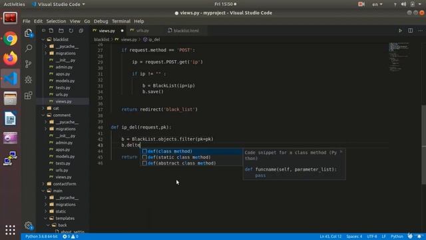Refresh the explorer file tree

click(x=71, y=31)
